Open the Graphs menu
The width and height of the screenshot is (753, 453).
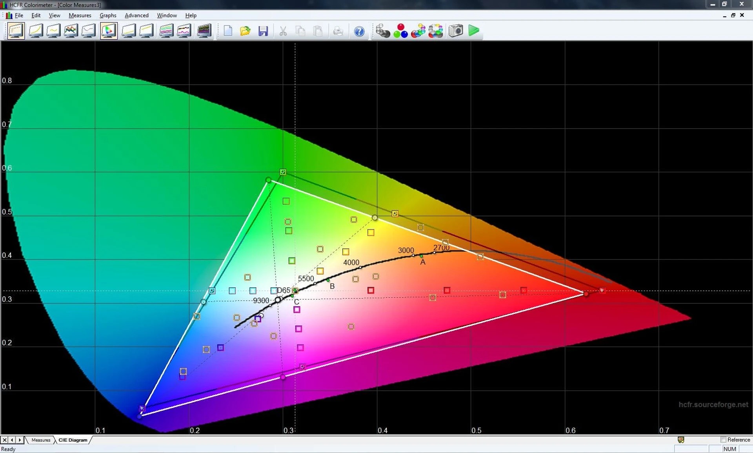pyautogui.click(x=108, y=15)
